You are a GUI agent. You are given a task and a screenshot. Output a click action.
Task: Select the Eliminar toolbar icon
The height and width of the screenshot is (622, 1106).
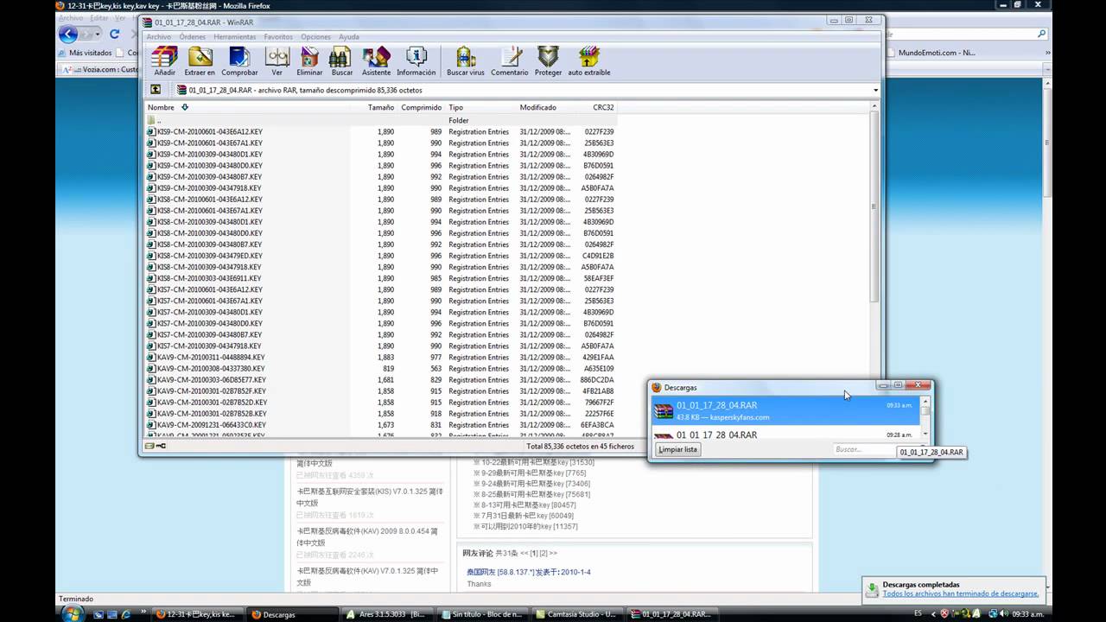pyautogui.click(x=309, y=60)
